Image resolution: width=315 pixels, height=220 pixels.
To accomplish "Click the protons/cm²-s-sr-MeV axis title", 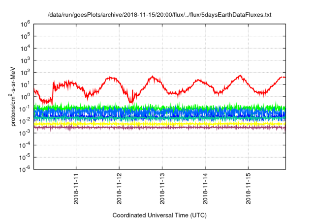I will coord(12,97).
